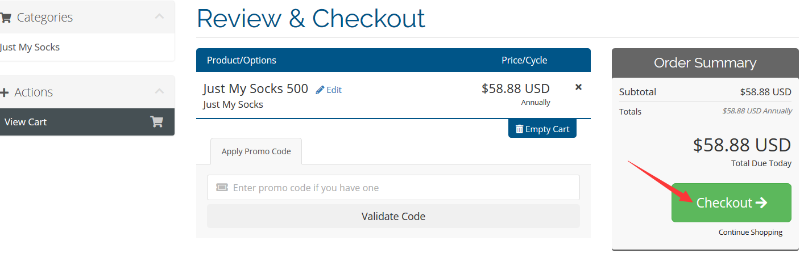Click the trash icon on Empty Cart
This screenshot has height=262, width=804.
(519, 129)
